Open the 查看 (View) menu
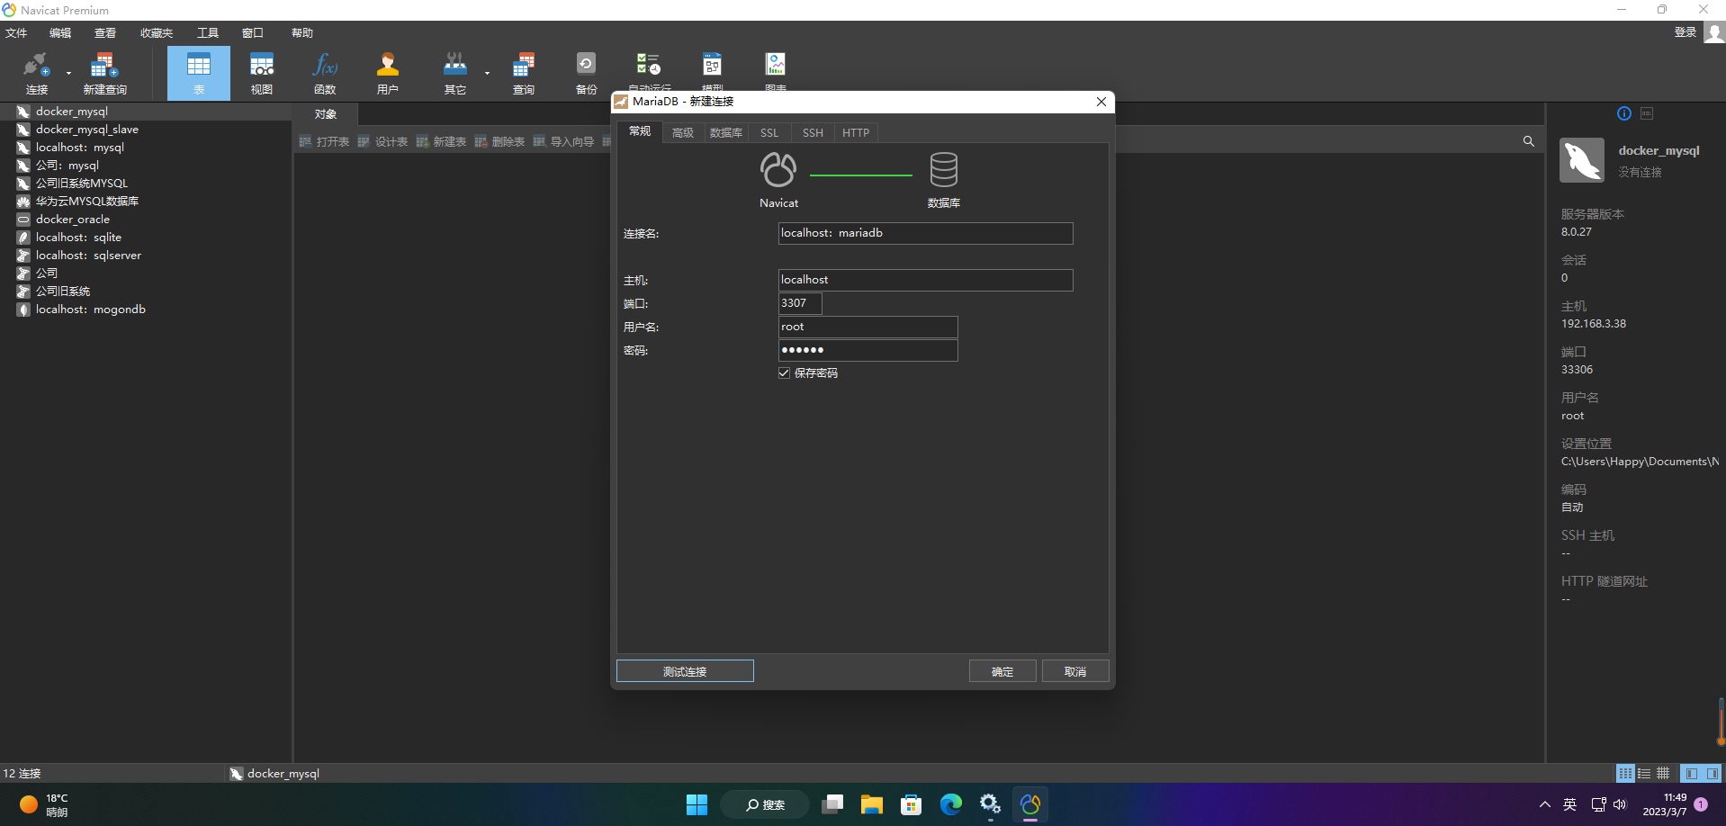1726x826 pixels. (x=105, y=33)
